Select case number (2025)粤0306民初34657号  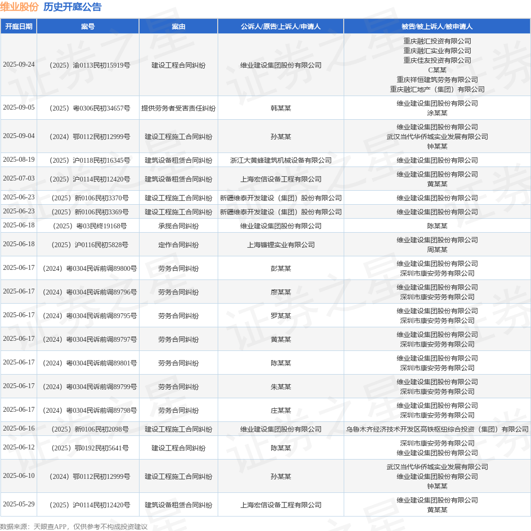(90, 108)
